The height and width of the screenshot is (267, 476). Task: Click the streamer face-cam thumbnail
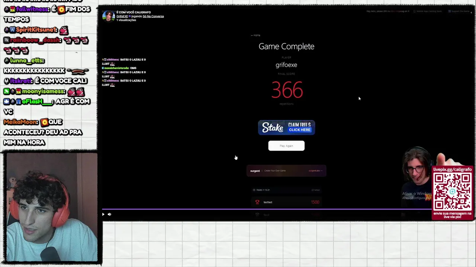click(51, 207)
